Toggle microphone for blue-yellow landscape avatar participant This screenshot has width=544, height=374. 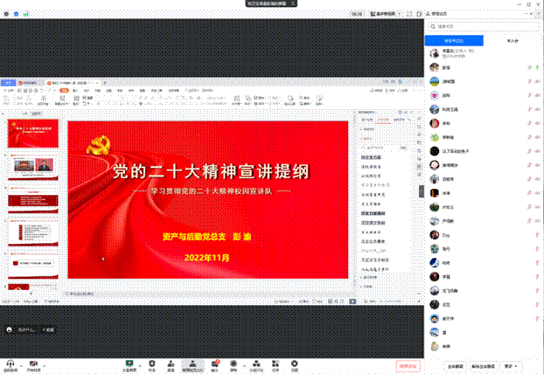point(529,81)
